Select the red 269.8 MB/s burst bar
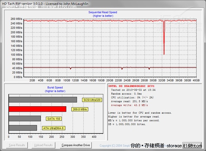 click(37, 109)
